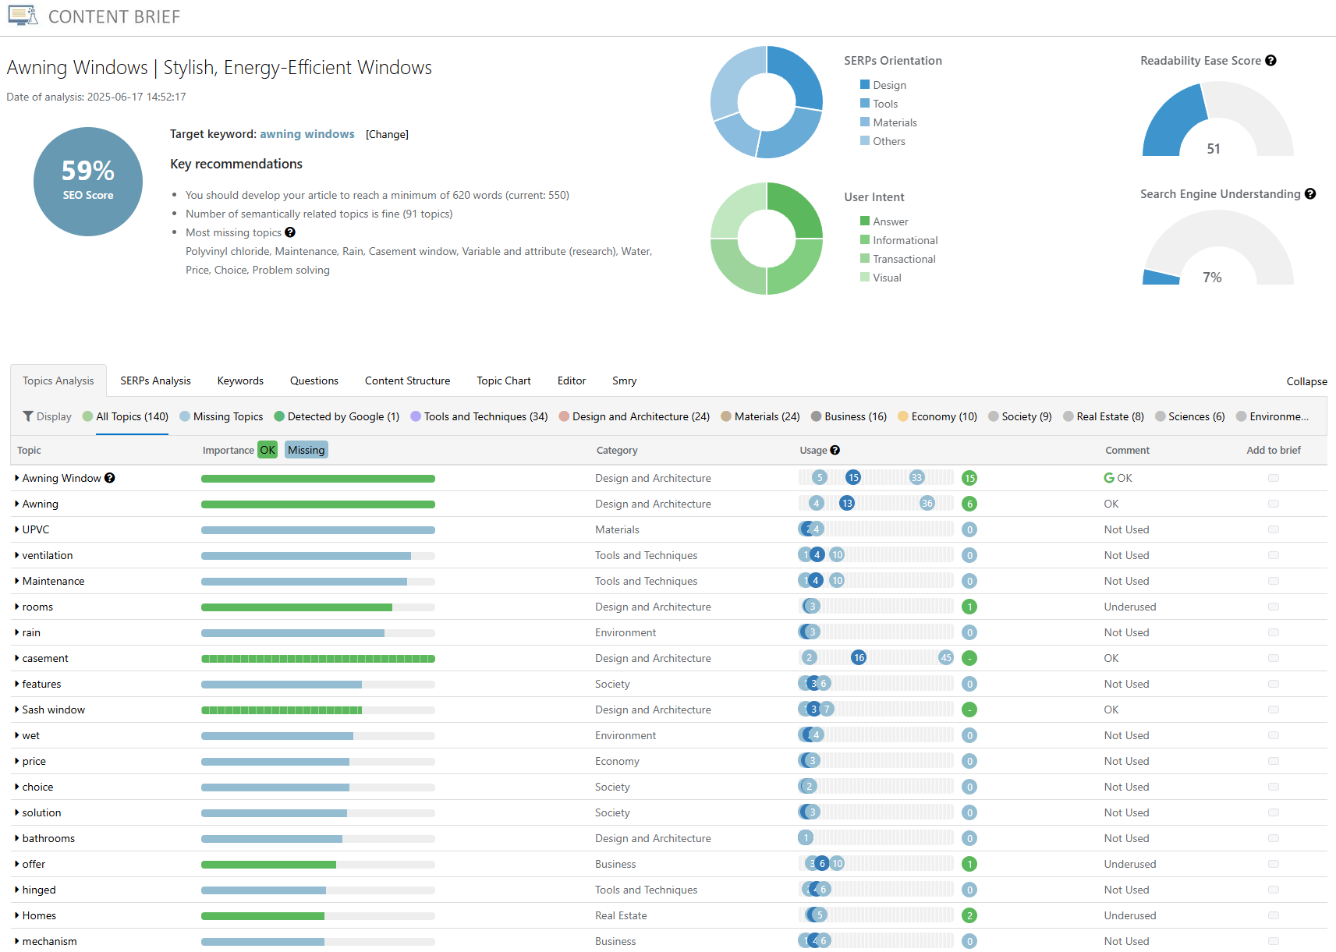Expand the ventilation topic row
The width and height of the screenshot is (1336, 952).
[x=16, y=555]
